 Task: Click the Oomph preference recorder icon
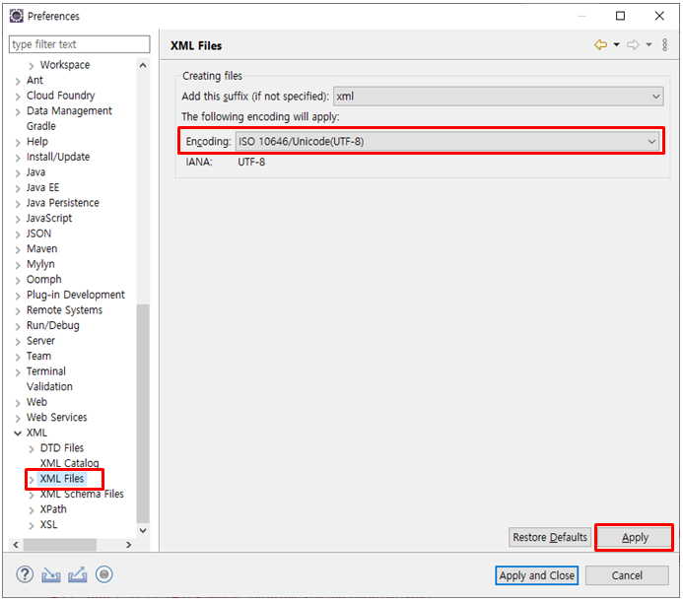pos(104,574)
